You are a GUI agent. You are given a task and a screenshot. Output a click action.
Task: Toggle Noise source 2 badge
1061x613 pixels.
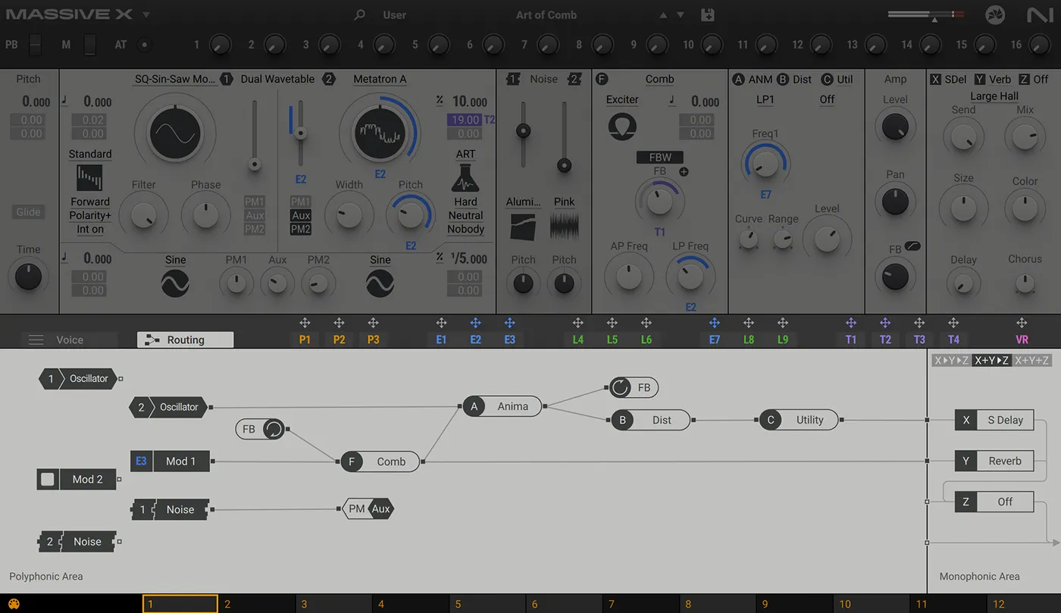click(574, 79)
